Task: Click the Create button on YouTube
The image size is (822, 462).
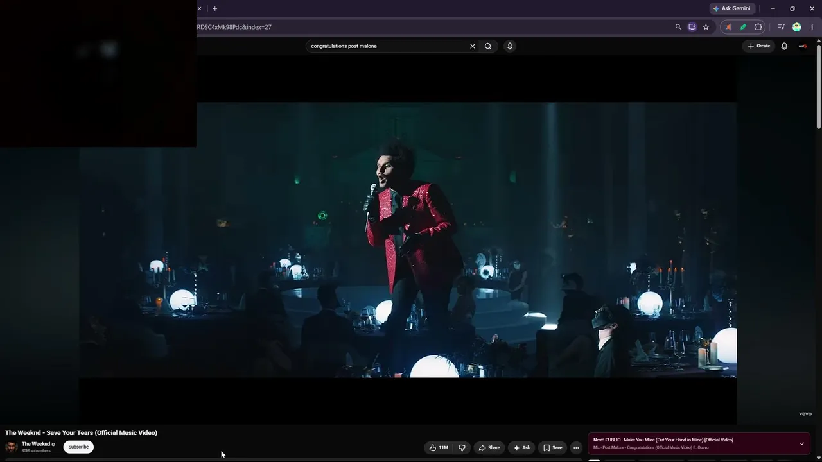Action: [x=758, y=46]
